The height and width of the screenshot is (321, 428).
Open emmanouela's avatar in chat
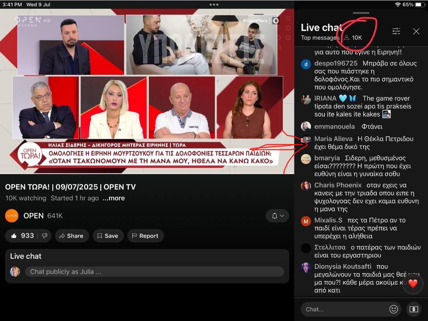306,126
